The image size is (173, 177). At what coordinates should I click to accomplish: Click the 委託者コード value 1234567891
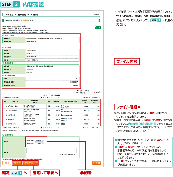pos(30,69)
